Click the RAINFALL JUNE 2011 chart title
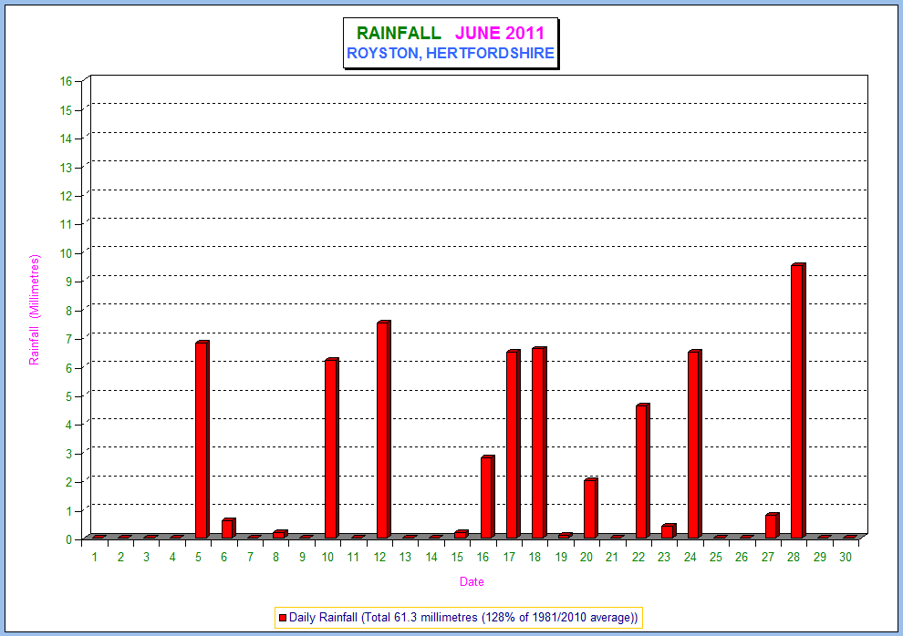 tap(450, 33)
